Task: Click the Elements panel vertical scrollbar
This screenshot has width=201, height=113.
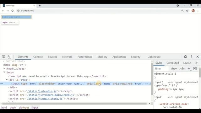Action: coord(152,79)
